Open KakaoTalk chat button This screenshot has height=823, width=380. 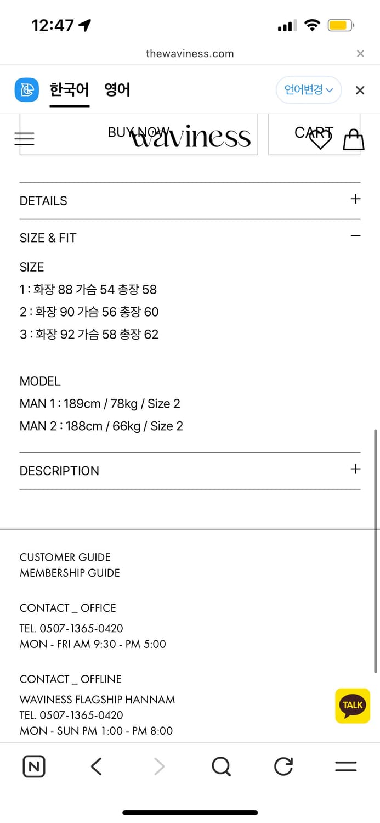pyautogui.click(x=353, y=706)
